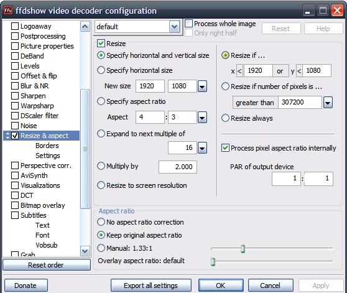The image size is (347, 293).
Task: Enable the Blur & NR checkbox
Action: [x=15, y=86]
